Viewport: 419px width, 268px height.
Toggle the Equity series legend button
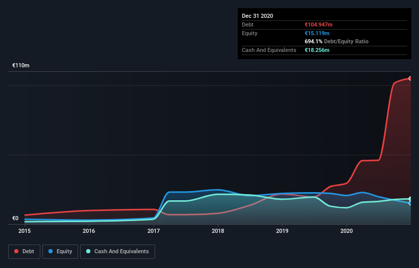(x=60, y=252)
